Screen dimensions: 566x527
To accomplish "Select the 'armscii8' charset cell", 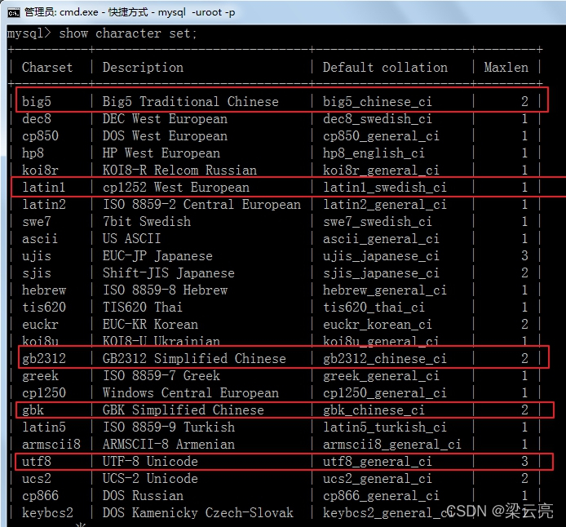I will 51,445.
